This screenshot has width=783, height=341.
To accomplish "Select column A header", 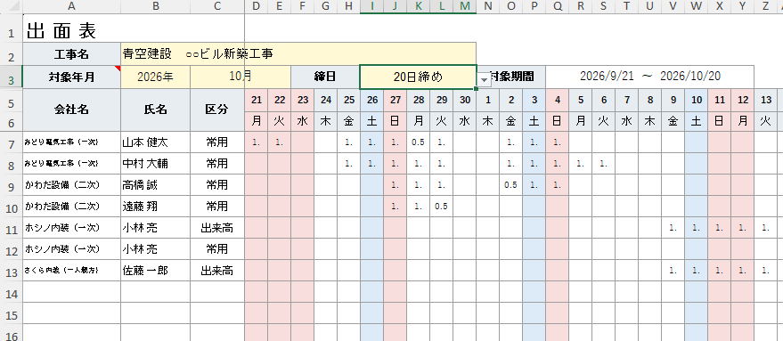I will [x=72, y=6].
